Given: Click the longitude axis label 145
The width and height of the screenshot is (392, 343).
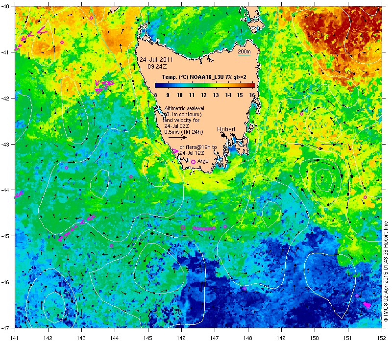Looking at the screenshot, I should [148, 338].
